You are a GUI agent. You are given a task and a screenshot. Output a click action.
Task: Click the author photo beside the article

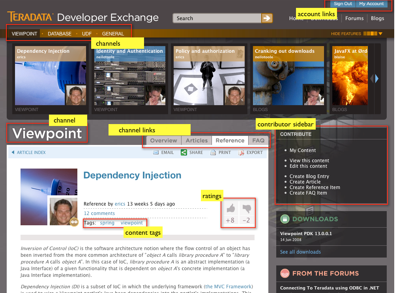(x=63, y=211)
